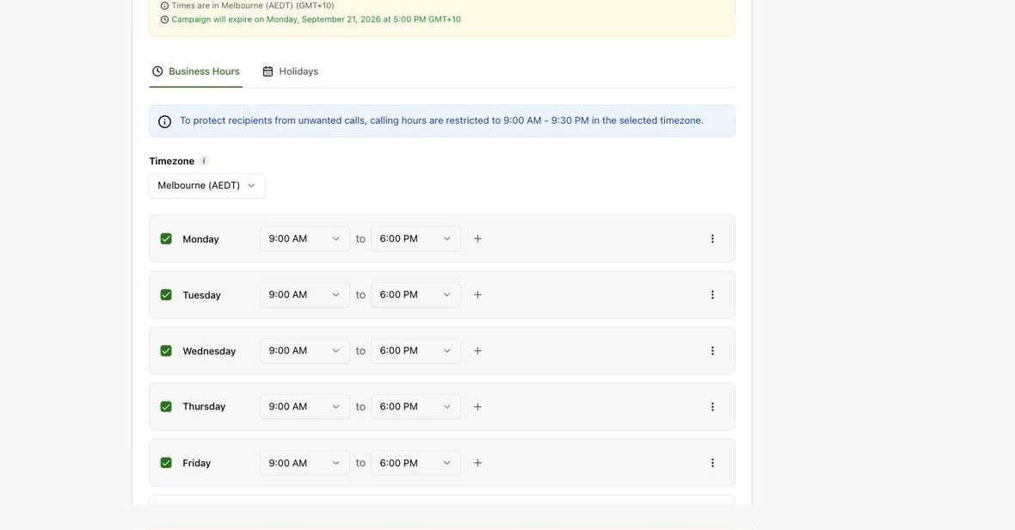Change Tuesday end time 6:00 PM
The image size is (1015, 530).
pos(415,294)
